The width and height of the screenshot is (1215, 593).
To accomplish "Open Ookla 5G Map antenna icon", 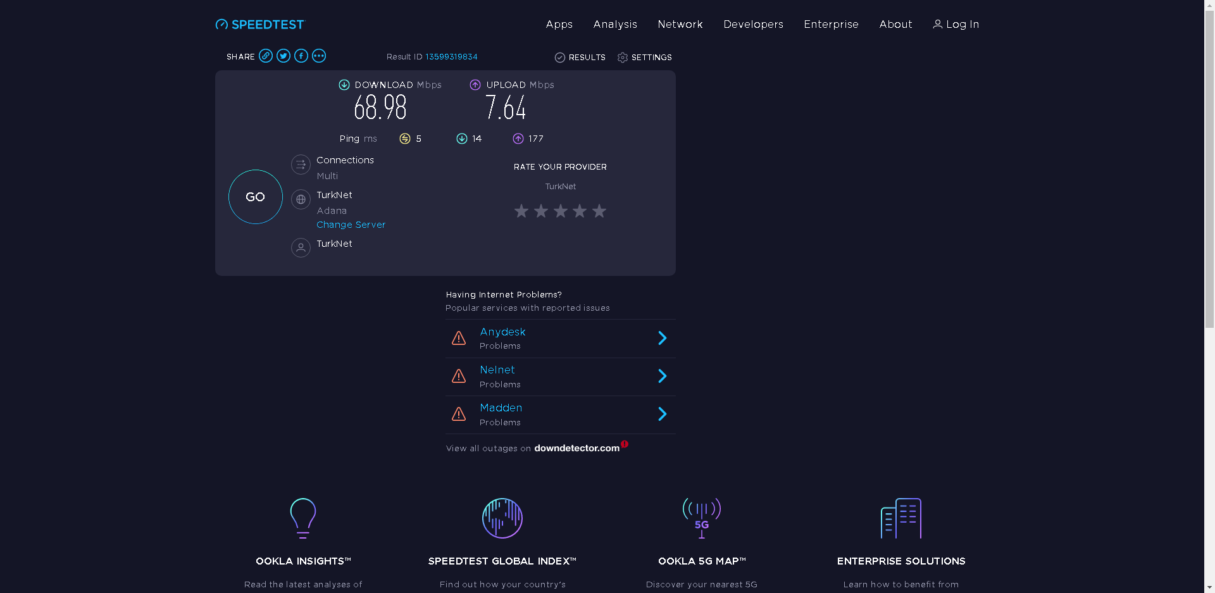I will (702, 518).
